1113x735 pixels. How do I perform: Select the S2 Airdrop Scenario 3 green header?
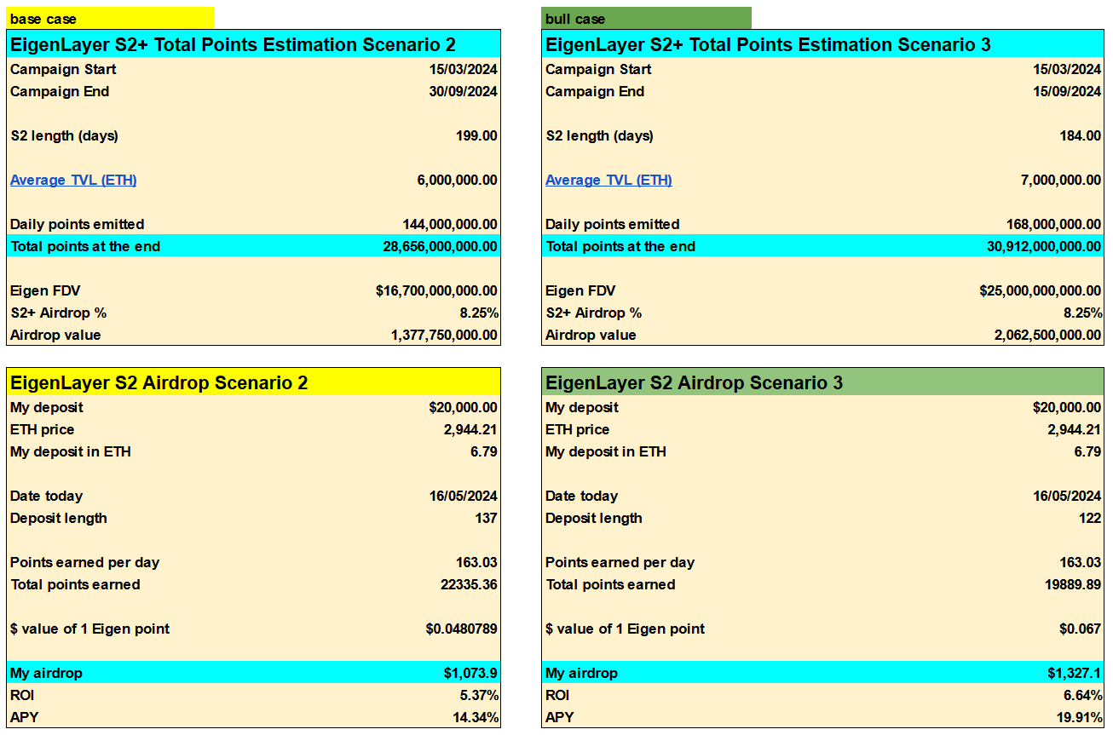click(x=822, y=382)
